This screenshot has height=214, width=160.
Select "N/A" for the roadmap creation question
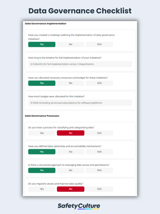point(99,44)
